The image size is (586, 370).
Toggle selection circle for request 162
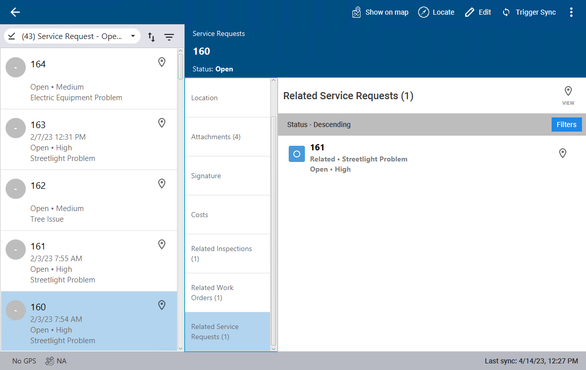[x=16, y=189]
